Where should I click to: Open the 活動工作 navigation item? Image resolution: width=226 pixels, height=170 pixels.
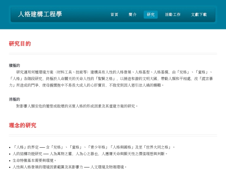(173, 14)
